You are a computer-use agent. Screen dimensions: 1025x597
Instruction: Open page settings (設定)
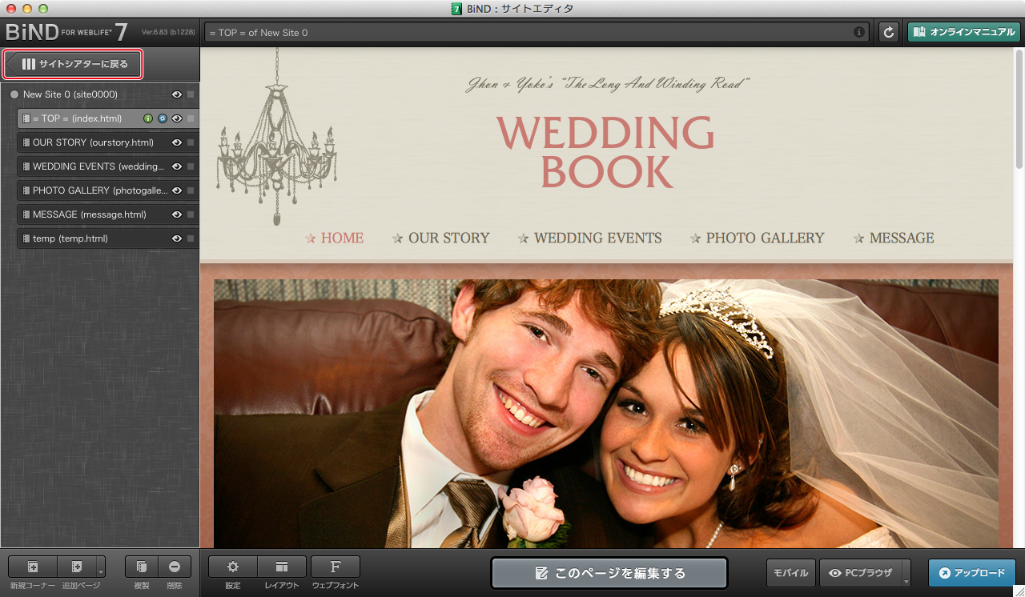[233, 567]
